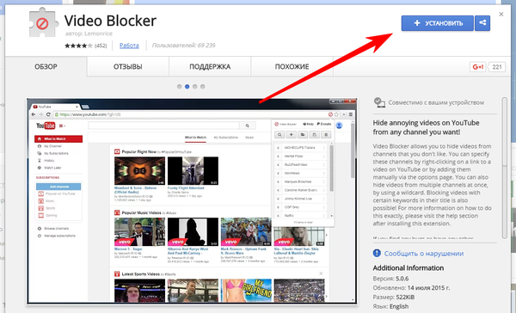Switch to the Обзор tab
The image size is (516, 313).
pyautogui.click(x=46, y=67)
